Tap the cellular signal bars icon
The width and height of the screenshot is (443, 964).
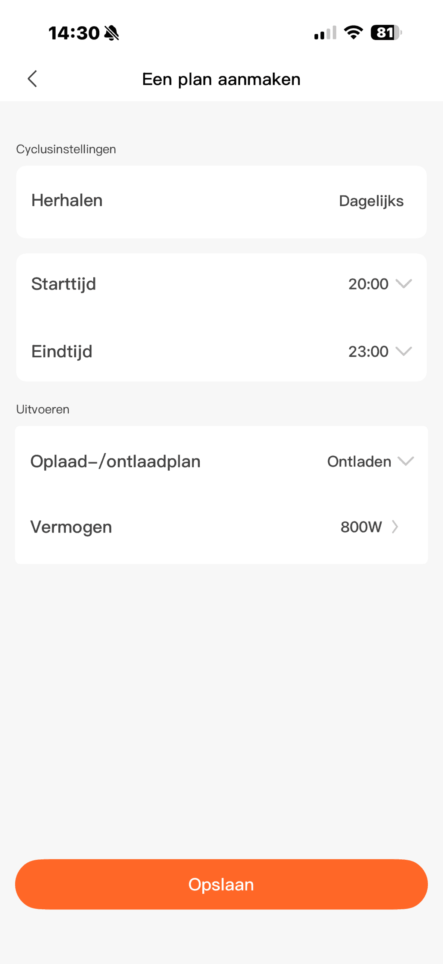(x=325, y=33)
